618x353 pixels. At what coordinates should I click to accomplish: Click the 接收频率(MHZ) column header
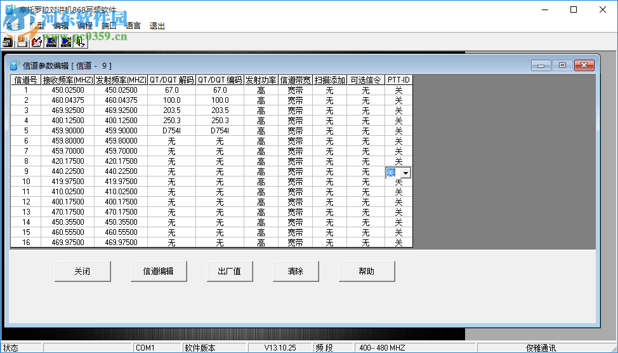68,80
